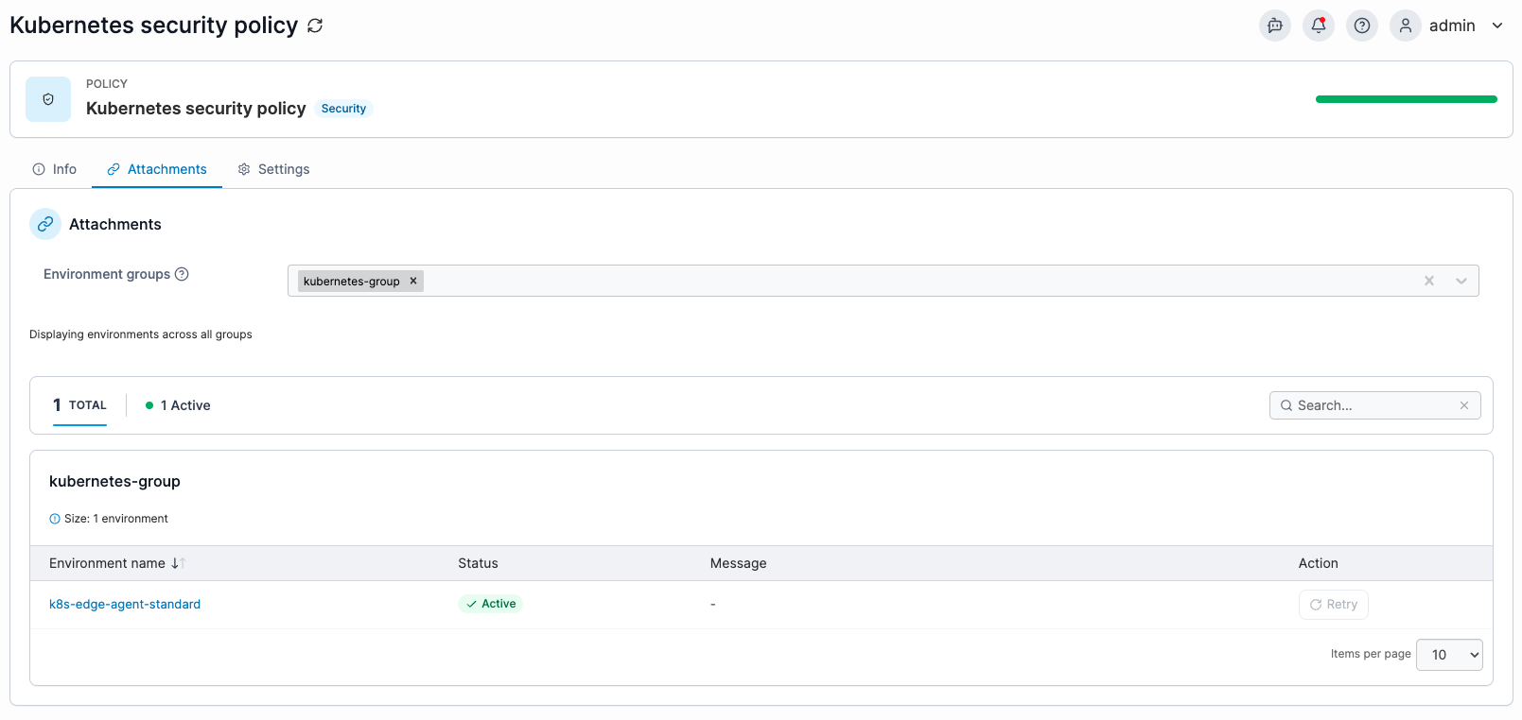This screenshot has width=1522, height=720.
Task: Focus the Search input field
Action: [1372, 405]
